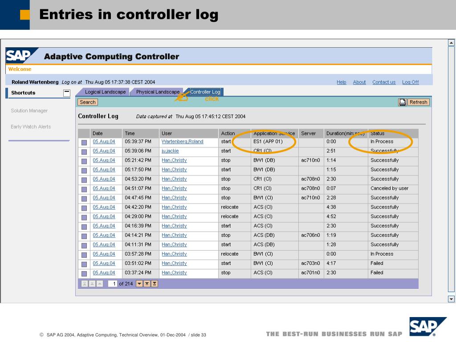Select row checkbox for 04:16:39 PM entry
456x342 pixels.
click(x=84, y=227)
